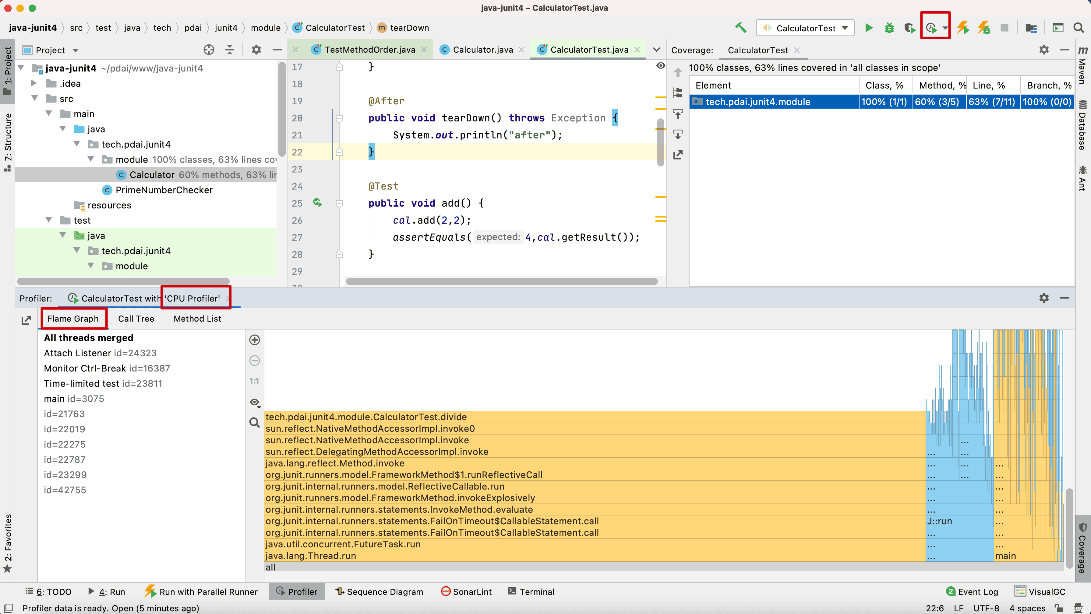Click zoom in plus icon in flame graph
The height and width of the screenshot is (614, 1091).
click(x=255, y=340)
